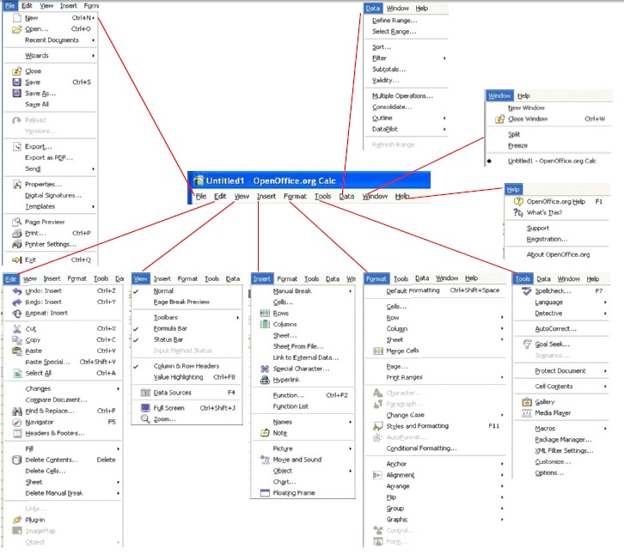Click the Full Screen icon in View menu
This screenshot has height=555, width=624.
click(145, 408)
